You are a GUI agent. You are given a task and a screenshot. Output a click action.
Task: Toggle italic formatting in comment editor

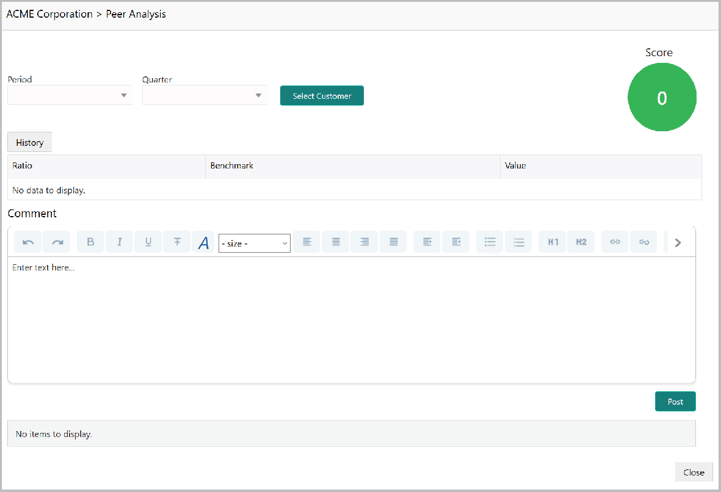click(119, 242)
